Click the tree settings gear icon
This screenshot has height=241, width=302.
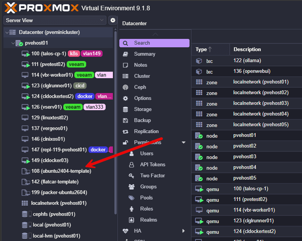click(x=112, y=20)
